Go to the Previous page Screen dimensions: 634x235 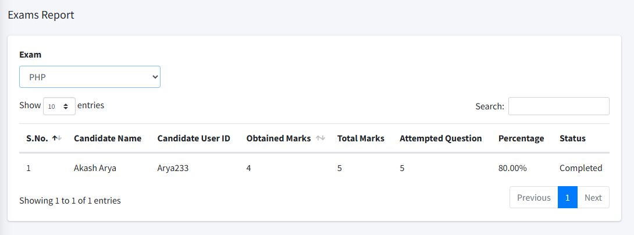pyautogui.click(x=533, y=198)
